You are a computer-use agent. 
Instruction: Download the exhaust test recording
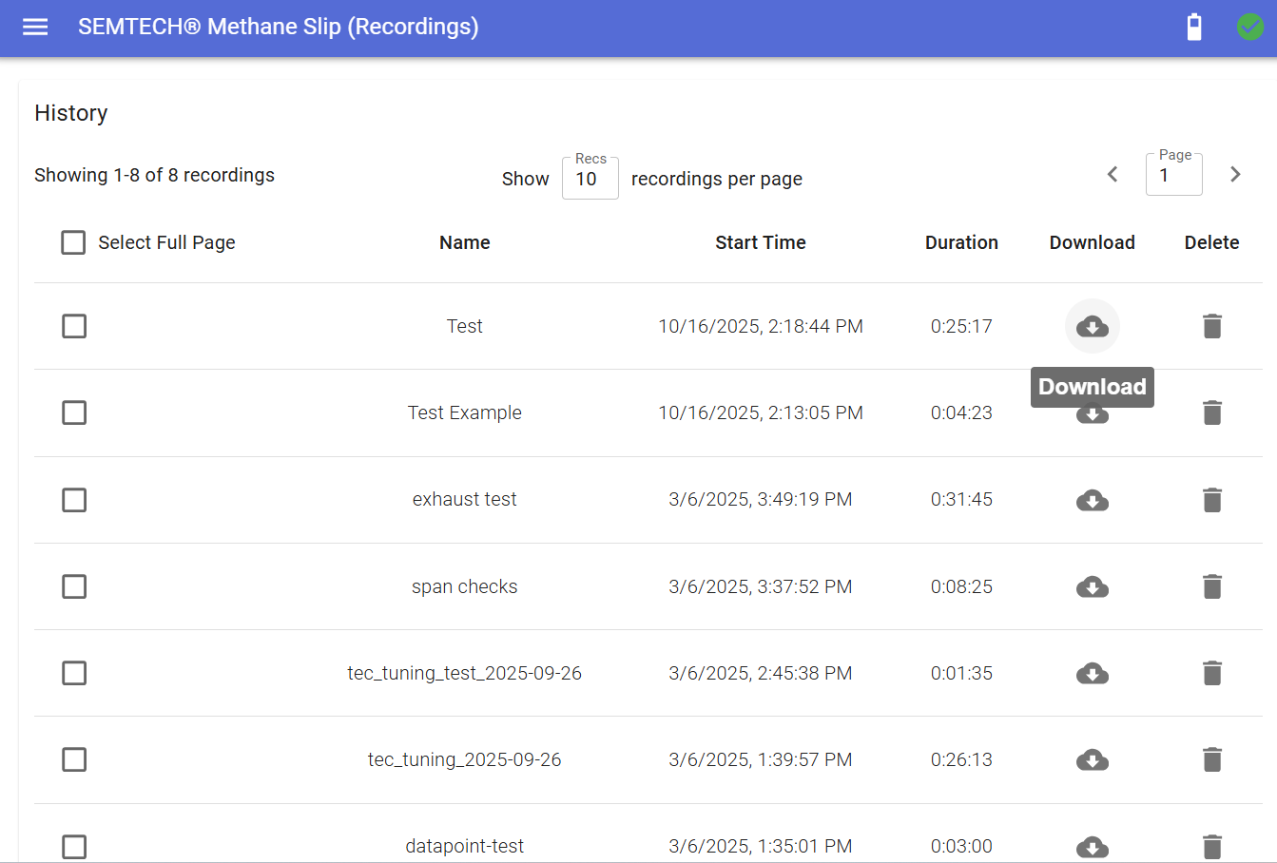point(1093,500)
